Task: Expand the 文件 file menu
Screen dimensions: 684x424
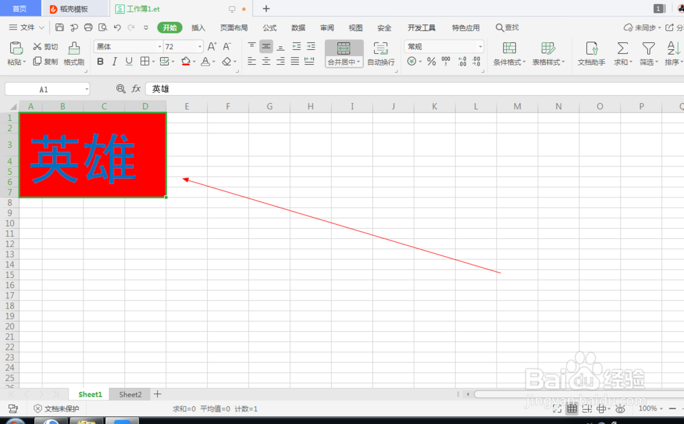Action: (x=27, y=27)
